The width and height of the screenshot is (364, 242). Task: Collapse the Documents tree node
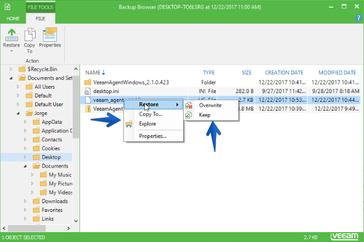(25, 166)
